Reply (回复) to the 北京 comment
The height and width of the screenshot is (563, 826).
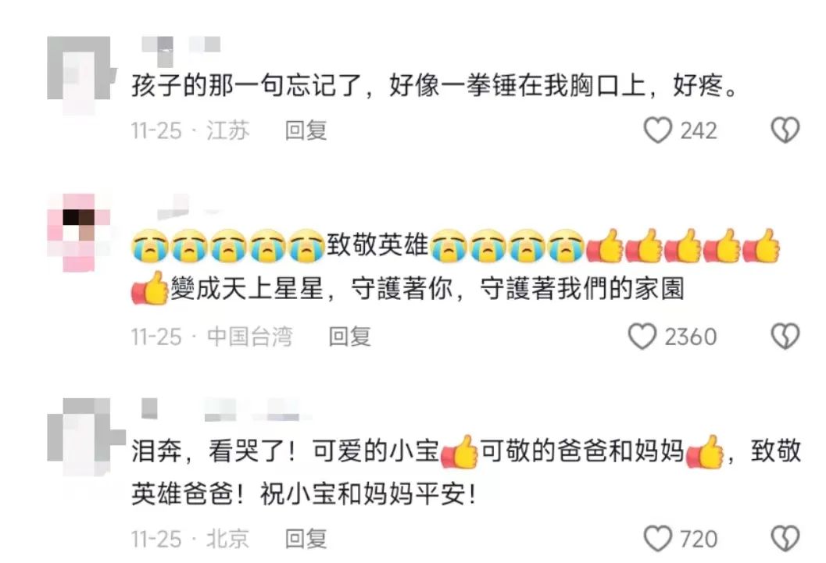[x=306, y=538]
